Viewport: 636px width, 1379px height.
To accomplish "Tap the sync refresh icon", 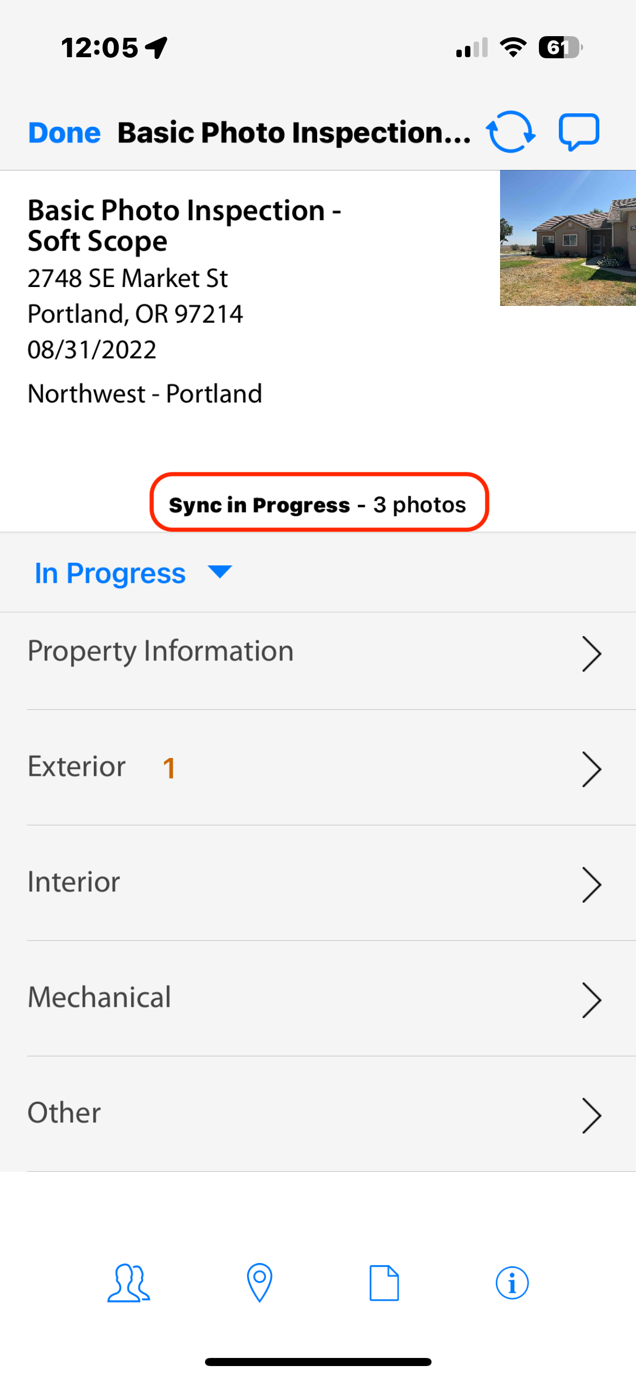I will pyautogui.click(x=510, y=132).
